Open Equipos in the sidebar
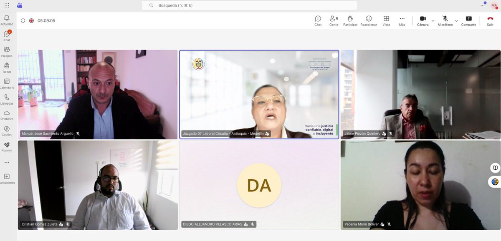Viewport: 501px width, 241px height. pyautogui.click(x=7, y=52)
